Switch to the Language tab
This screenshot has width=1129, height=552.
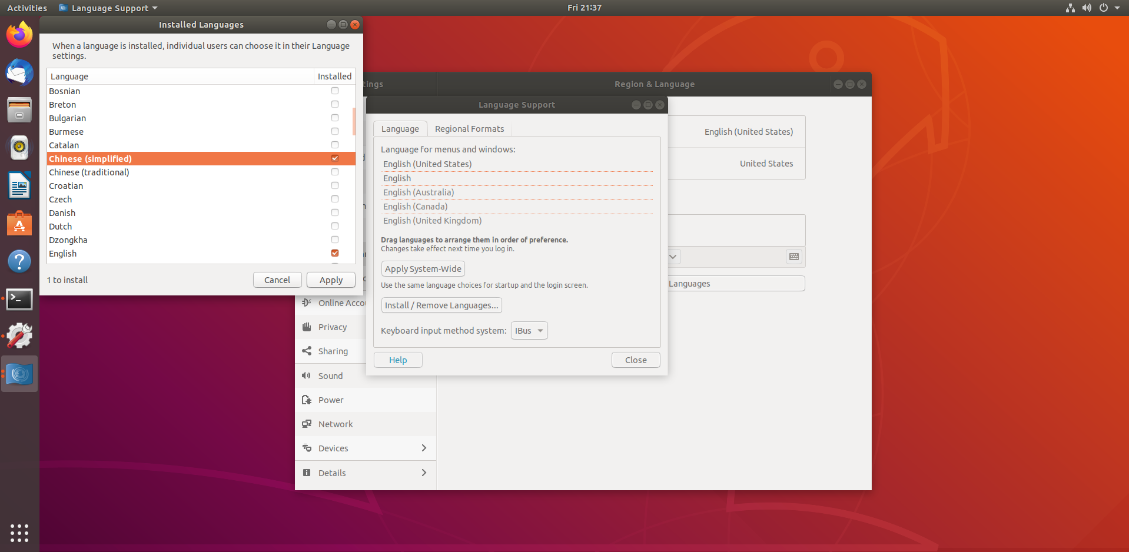[400, 129]
